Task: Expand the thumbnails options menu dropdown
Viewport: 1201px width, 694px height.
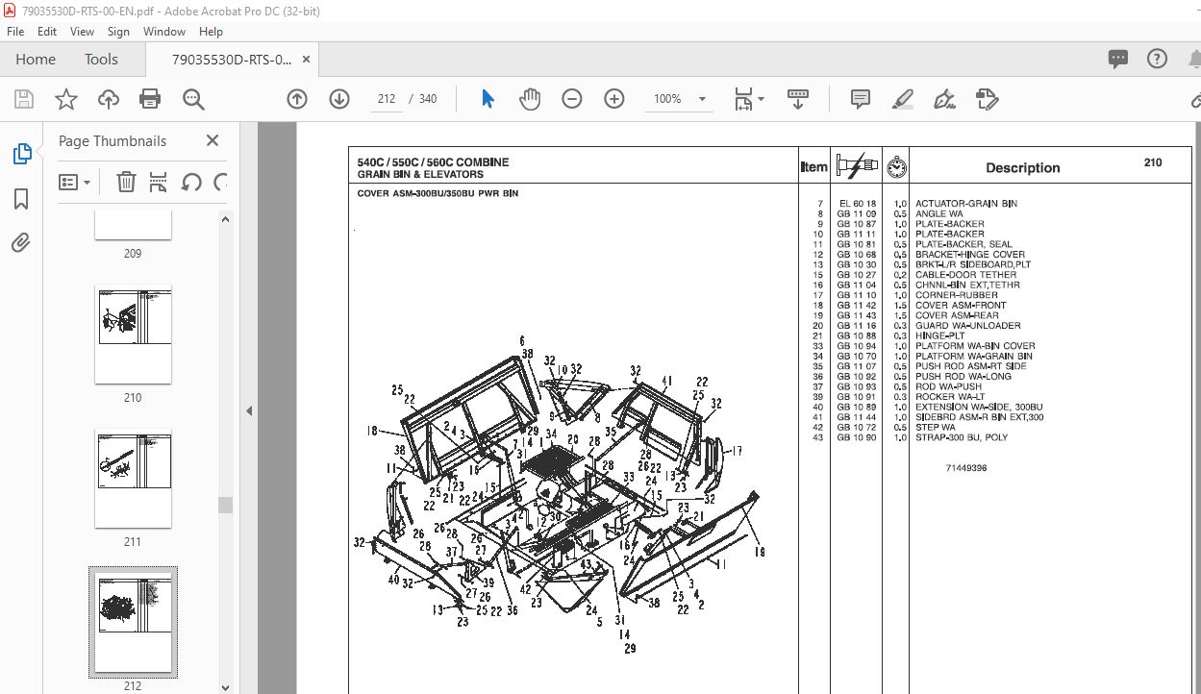Action: click(75, 182)
